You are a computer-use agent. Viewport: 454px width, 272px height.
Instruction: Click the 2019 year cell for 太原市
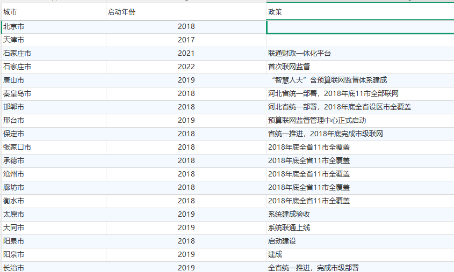tap(186, 215)
